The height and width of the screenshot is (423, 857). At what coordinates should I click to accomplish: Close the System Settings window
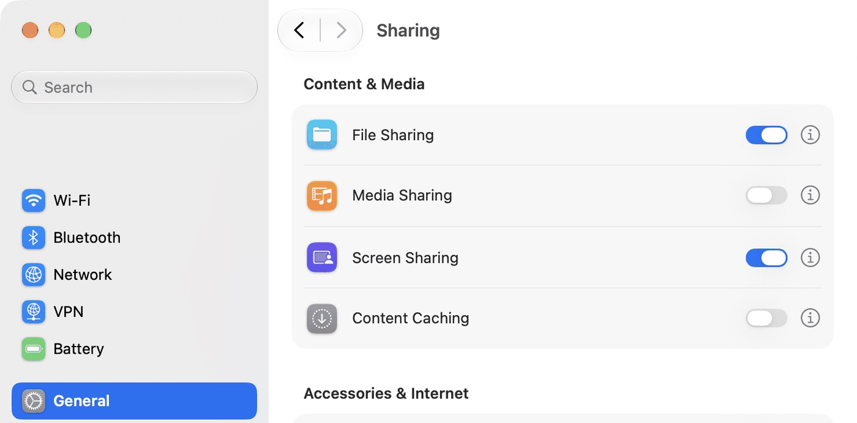coord(30,30)
